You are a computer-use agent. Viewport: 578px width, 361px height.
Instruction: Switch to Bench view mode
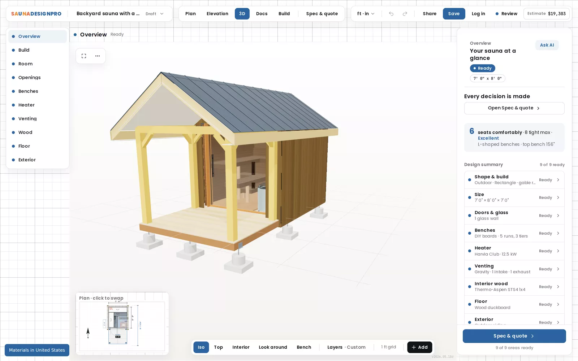click(304, 347)
